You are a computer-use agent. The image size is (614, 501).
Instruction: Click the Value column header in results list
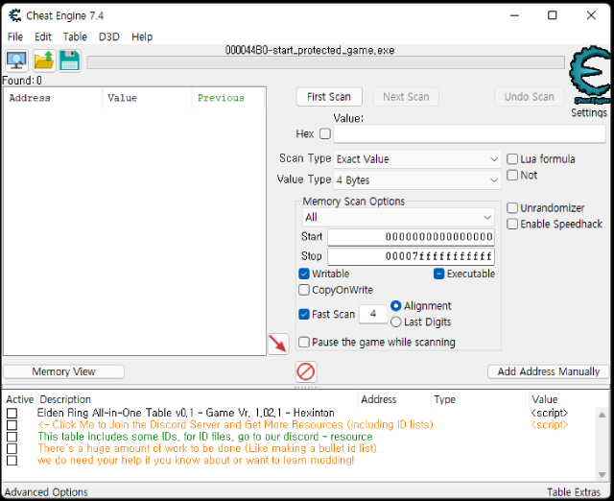click(x=147, y=98)
